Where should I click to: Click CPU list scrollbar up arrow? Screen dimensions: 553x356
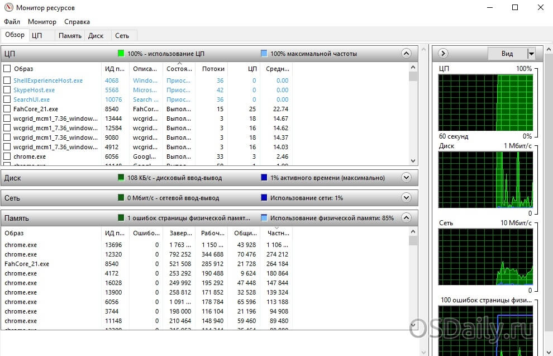[x=413, y=68]
